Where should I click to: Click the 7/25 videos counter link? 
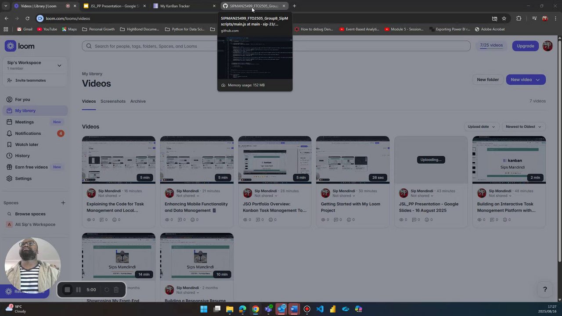(491, 45)
